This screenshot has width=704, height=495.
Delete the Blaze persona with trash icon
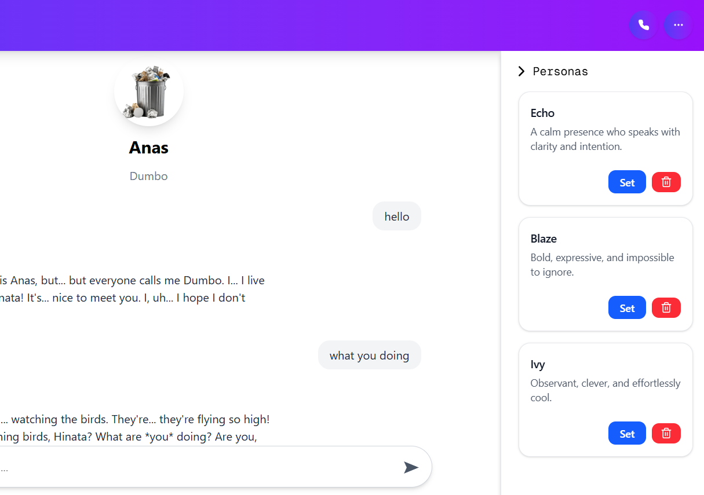pos(666,308)
